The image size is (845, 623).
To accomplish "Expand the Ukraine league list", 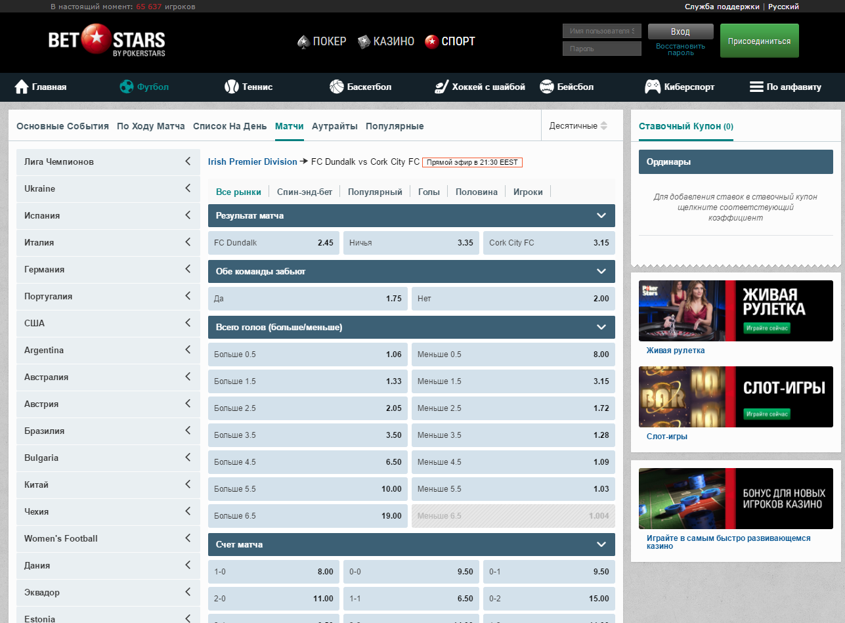I will [108, 188].
